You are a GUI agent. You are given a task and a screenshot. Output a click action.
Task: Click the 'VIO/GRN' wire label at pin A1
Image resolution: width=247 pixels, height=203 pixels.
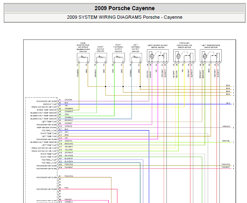(x=68, y=100)
